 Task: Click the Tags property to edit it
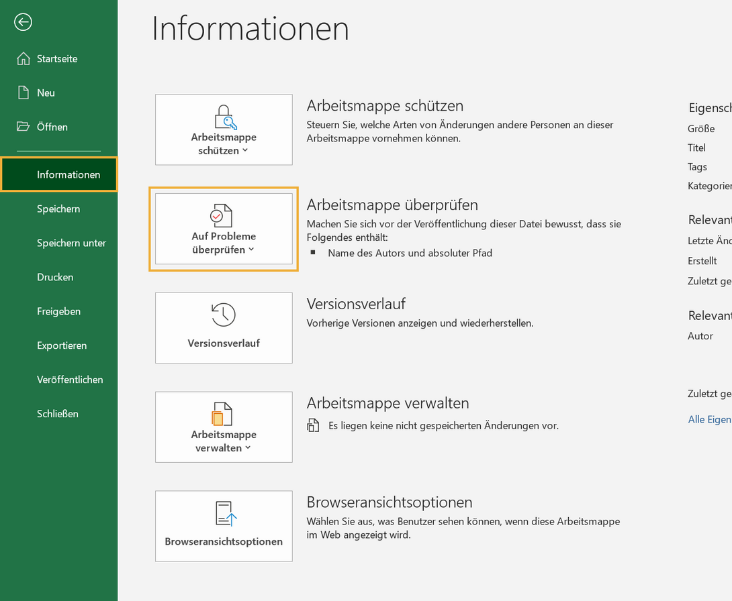697,167
